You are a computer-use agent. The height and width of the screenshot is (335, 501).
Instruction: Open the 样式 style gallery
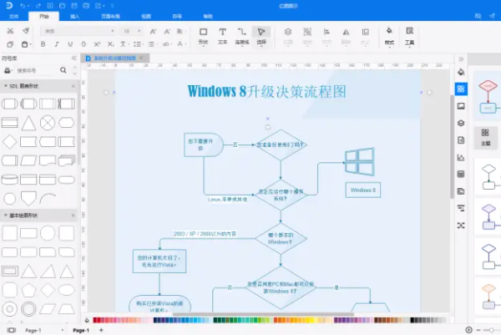(x=389, y=35)
